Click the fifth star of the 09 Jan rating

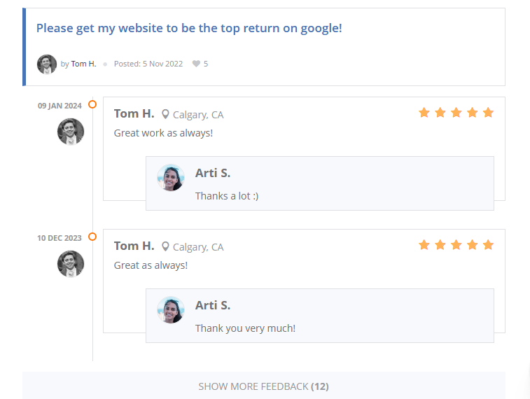488,113
